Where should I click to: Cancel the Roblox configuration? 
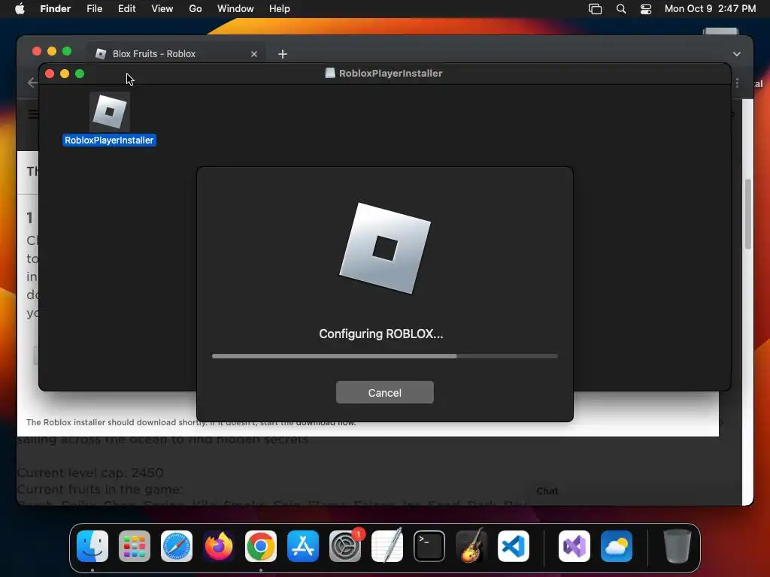click(384, 392)
